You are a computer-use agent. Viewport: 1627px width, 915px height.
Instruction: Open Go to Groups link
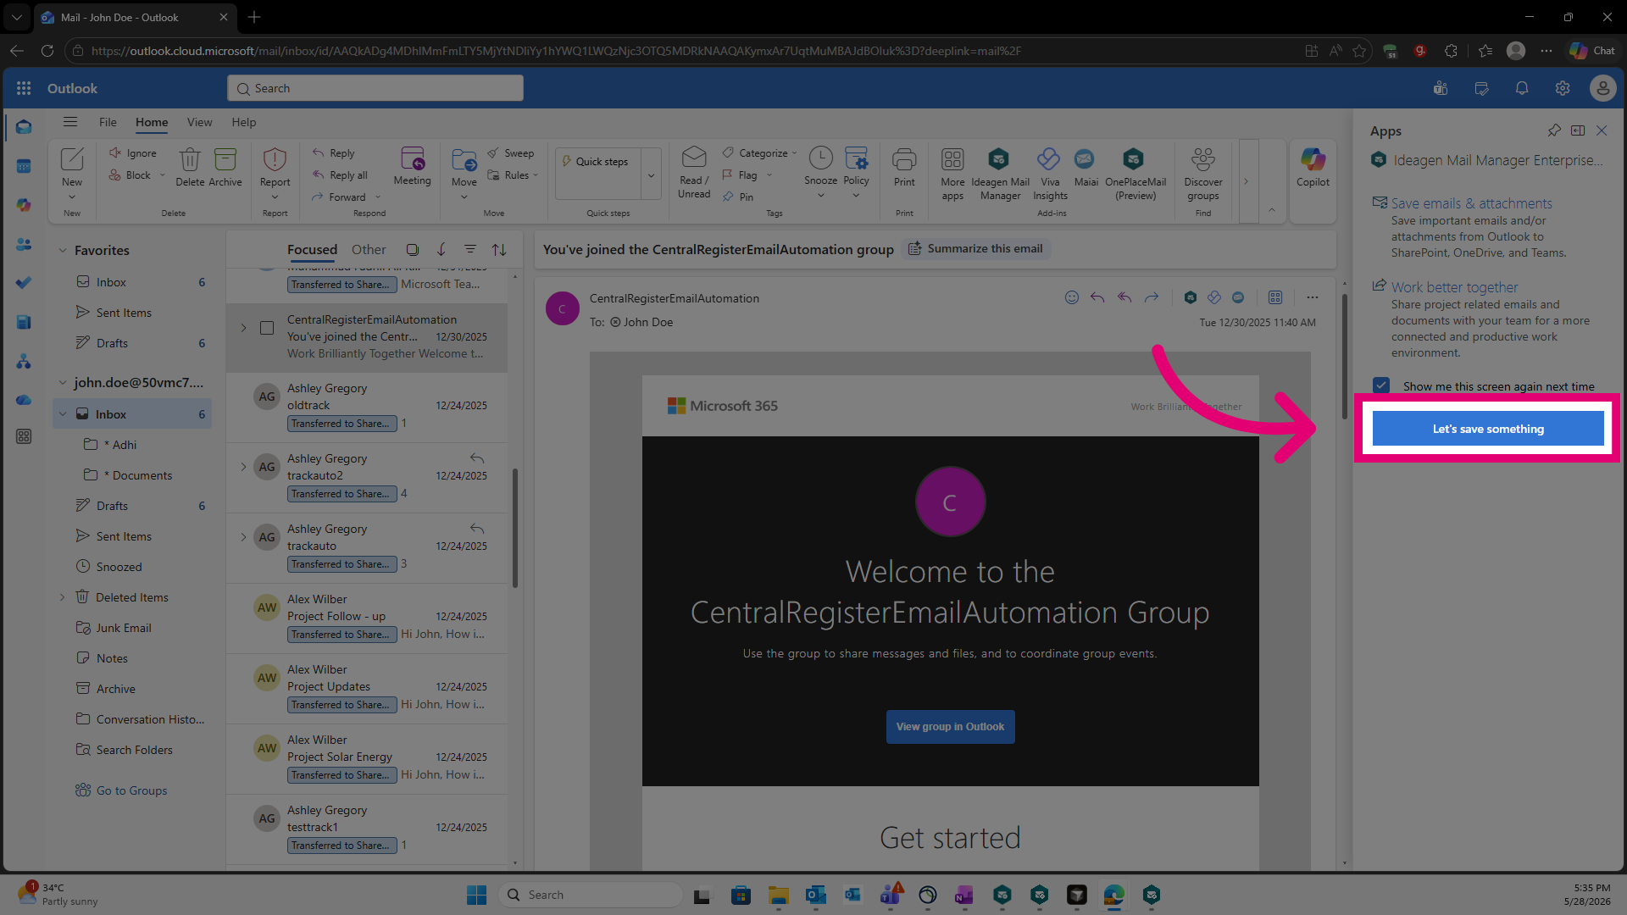(131, 790)
